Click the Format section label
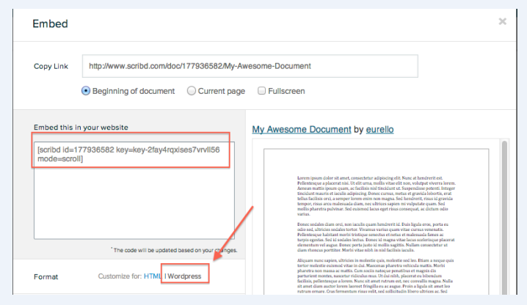The width and height of the screenshot is (527, 305). [x=46, y=276]
